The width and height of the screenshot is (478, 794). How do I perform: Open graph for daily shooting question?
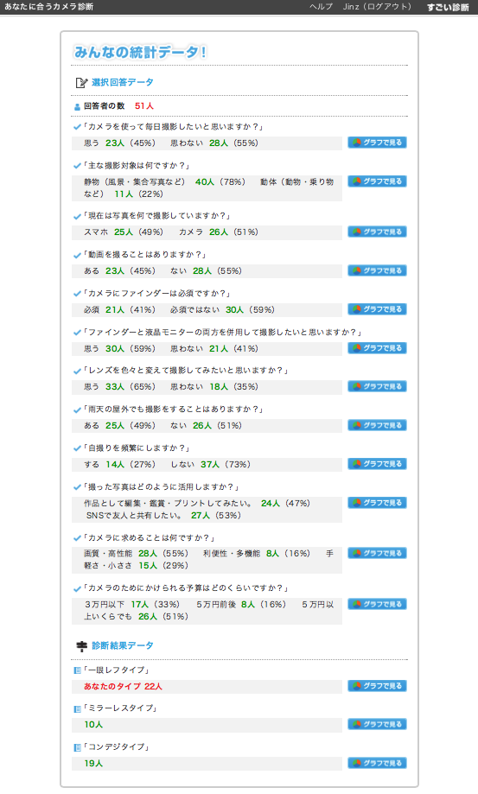click(x=377, y=143)
